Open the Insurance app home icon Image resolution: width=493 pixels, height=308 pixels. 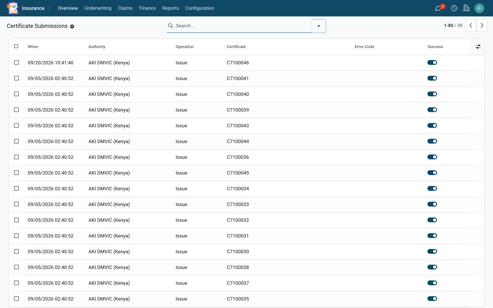click(13, 8)
